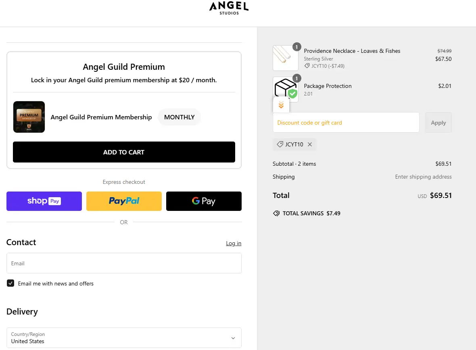Click ADD TO CART

[x=124, y=152]
